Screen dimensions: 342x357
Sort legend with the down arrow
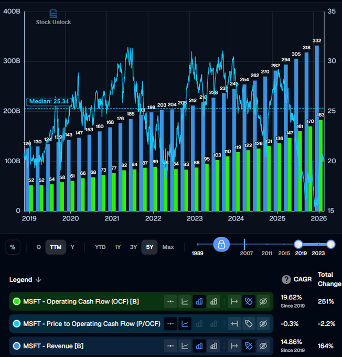point(38,280)
